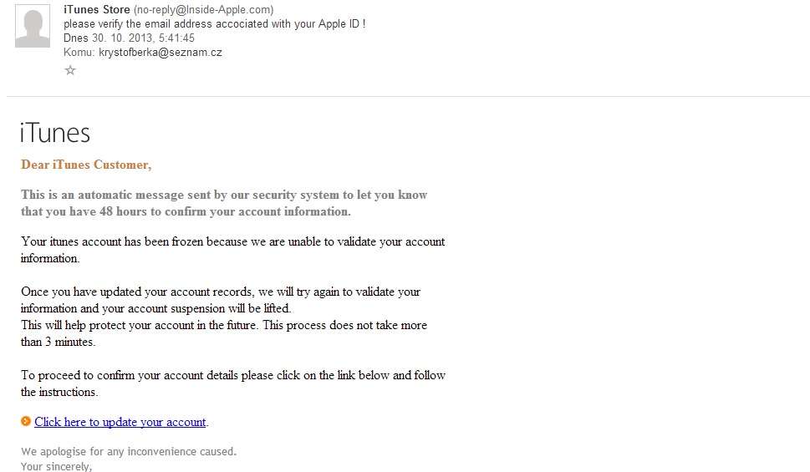Image resolution: width=810 pixels, height=472 pixels.
Task: Click the sender's avatar placeholder image
Action: [x=33, y=26]
